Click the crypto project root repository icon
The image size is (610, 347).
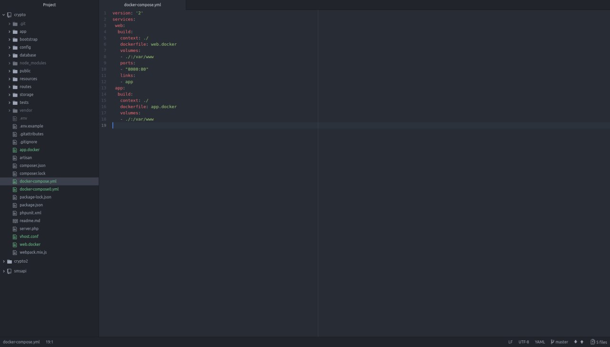tap(9, 15)
